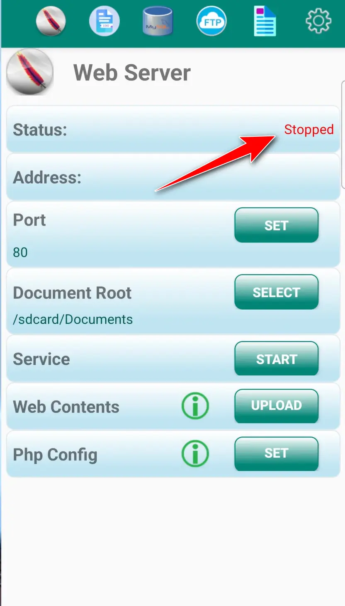
Task: Open the cyan text document icon
Action: 265,21
